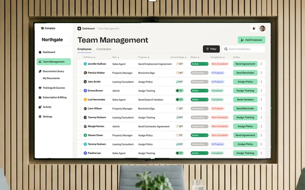Screen dimensions: 305x190
Task: Click the Trainings & Courses sidebar icon
Action: pyautogui.click(x=40, y=88)
